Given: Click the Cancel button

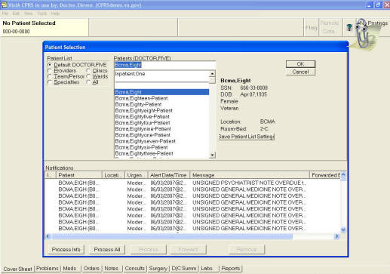Looking at the screenshot, I should (x=300, y=72).
